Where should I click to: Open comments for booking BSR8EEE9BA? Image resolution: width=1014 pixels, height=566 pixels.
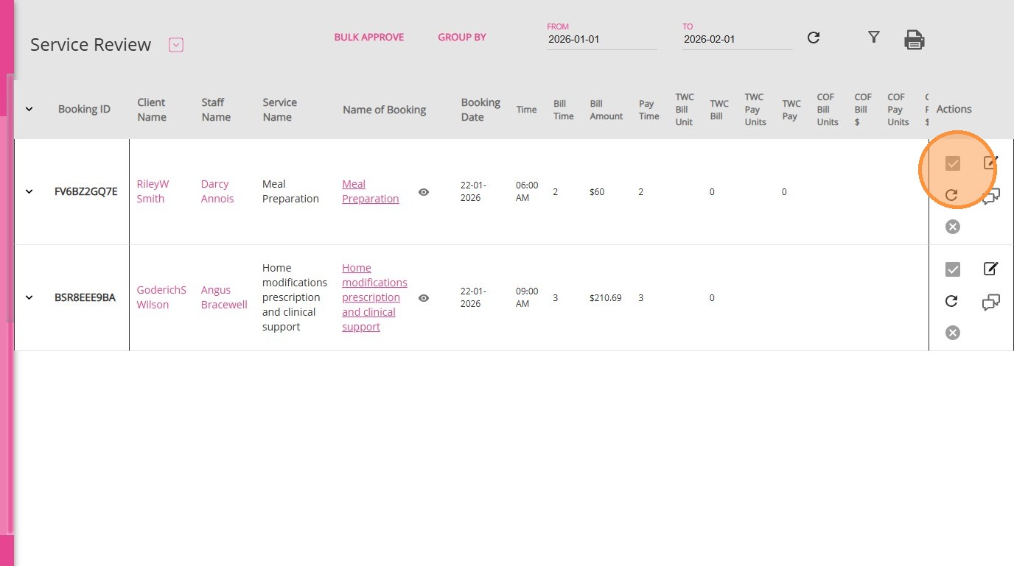[x=990, y=302]
